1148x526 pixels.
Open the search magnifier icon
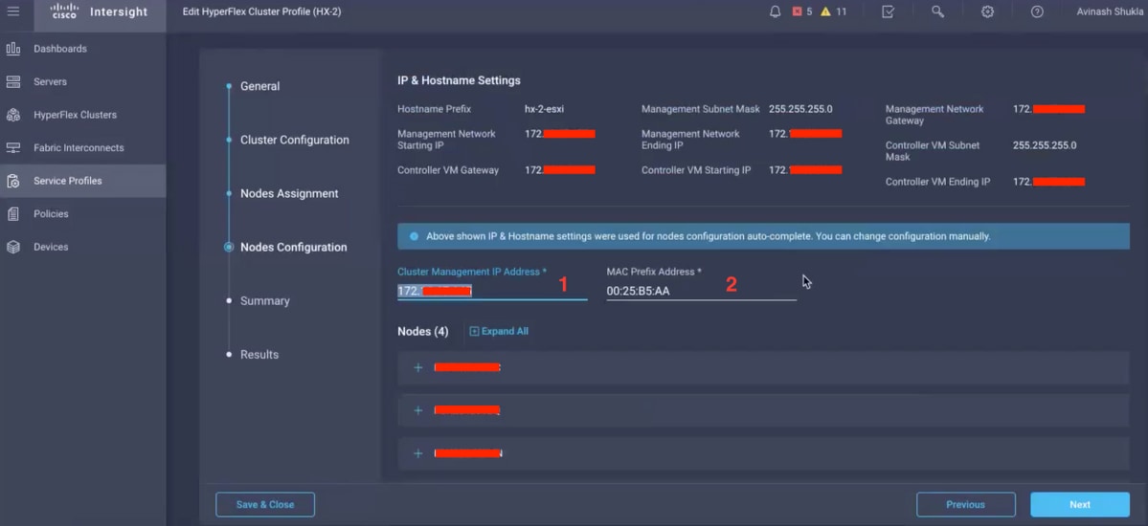pyautogui.click(x=938, y=11)
